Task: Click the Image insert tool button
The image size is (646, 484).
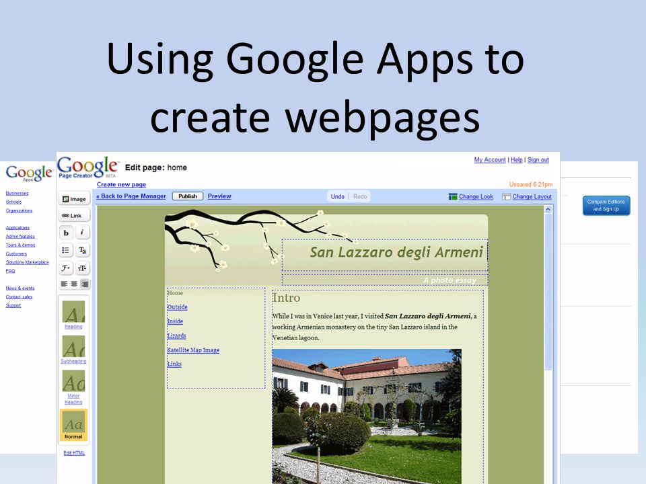Action: (x=74, y=199)
